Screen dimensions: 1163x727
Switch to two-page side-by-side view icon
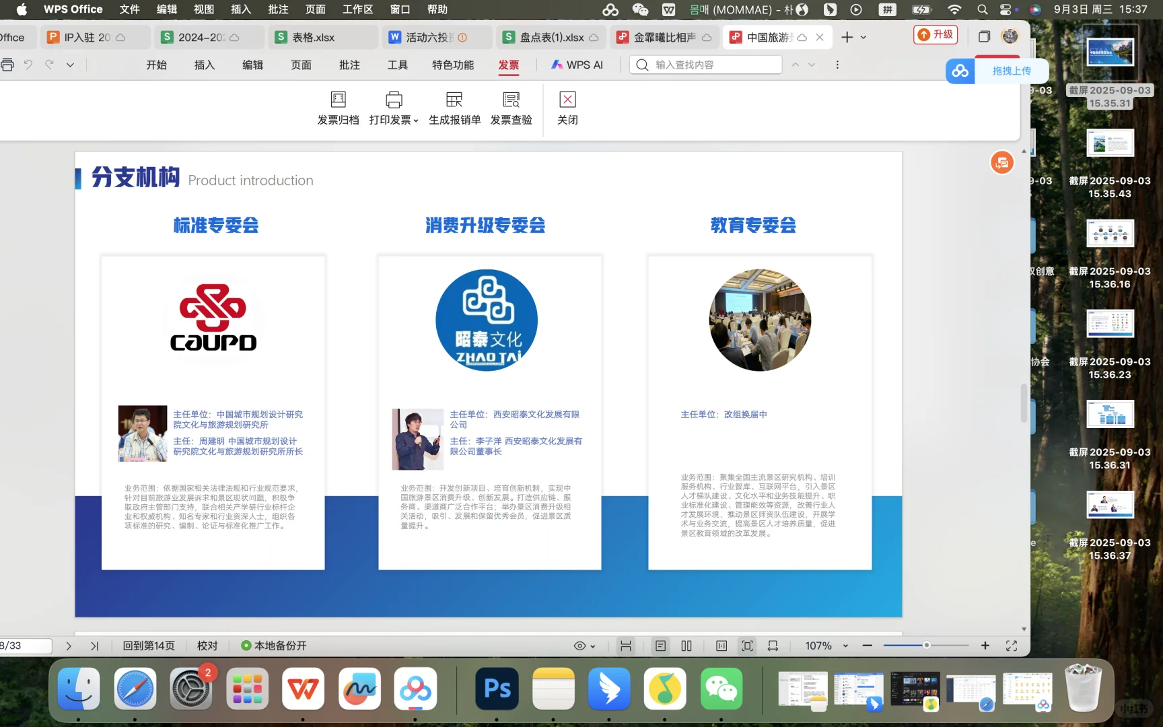pos(686,646)
